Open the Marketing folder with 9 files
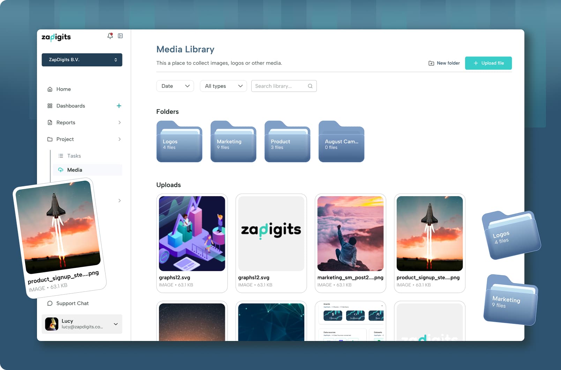Viewport: 561px width, 370px height. (x=233, y=142)
